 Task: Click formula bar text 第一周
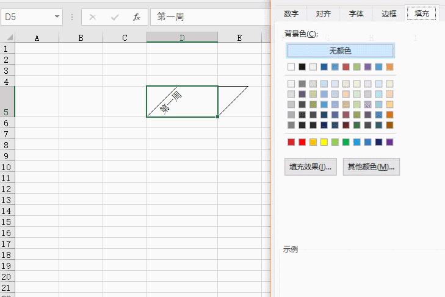coord(171,17)
